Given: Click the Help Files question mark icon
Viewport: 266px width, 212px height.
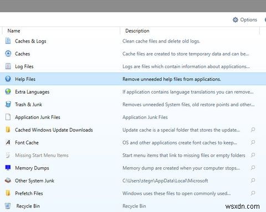Looking at the screenshot, I should click(x=8, y=79).
